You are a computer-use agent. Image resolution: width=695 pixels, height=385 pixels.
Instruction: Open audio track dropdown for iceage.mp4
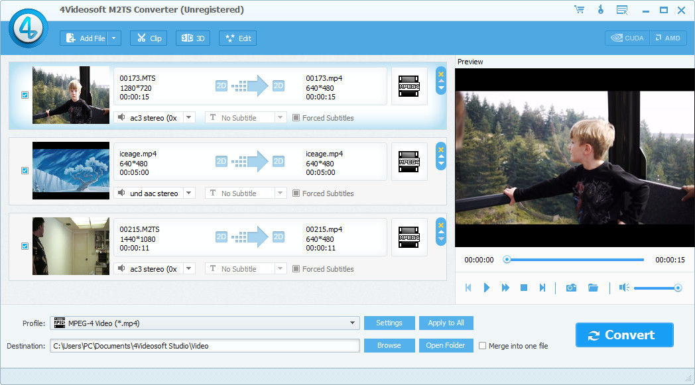click(189, 193)
